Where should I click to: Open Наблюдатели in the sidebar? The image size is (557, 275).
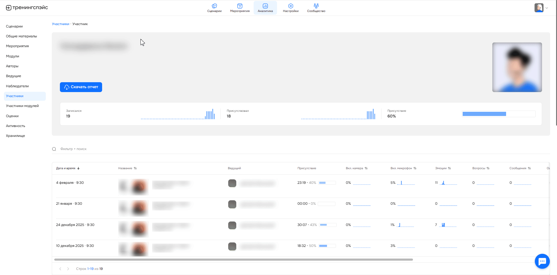point(17,86)
